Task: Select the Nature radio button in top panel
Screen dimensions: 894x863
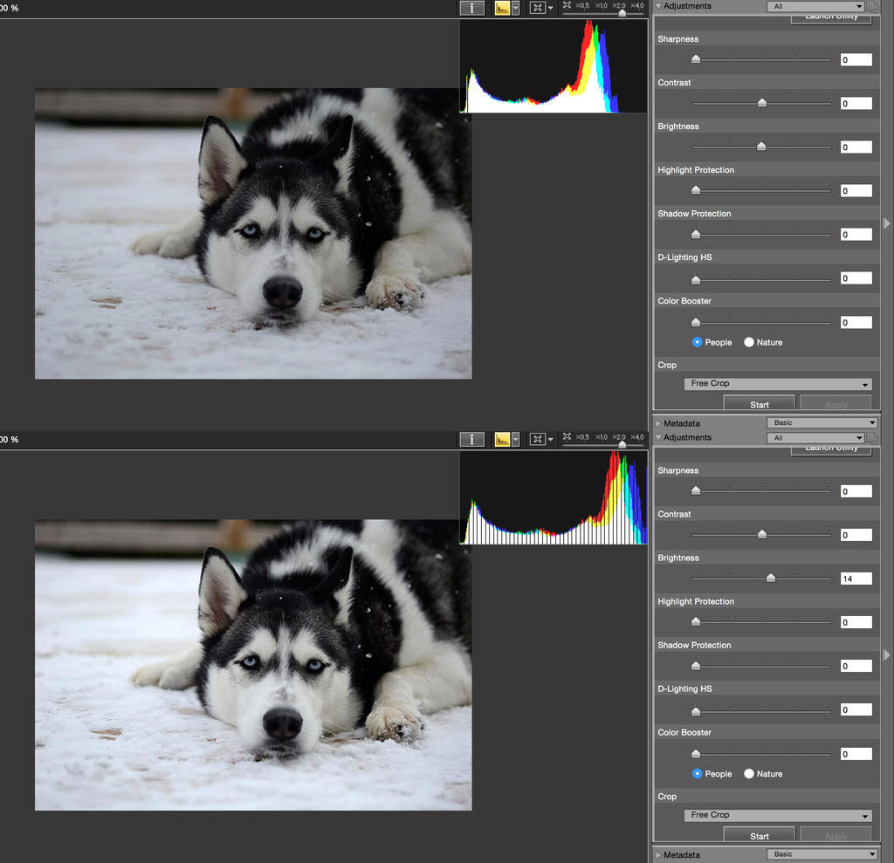Action: point(749,342)
